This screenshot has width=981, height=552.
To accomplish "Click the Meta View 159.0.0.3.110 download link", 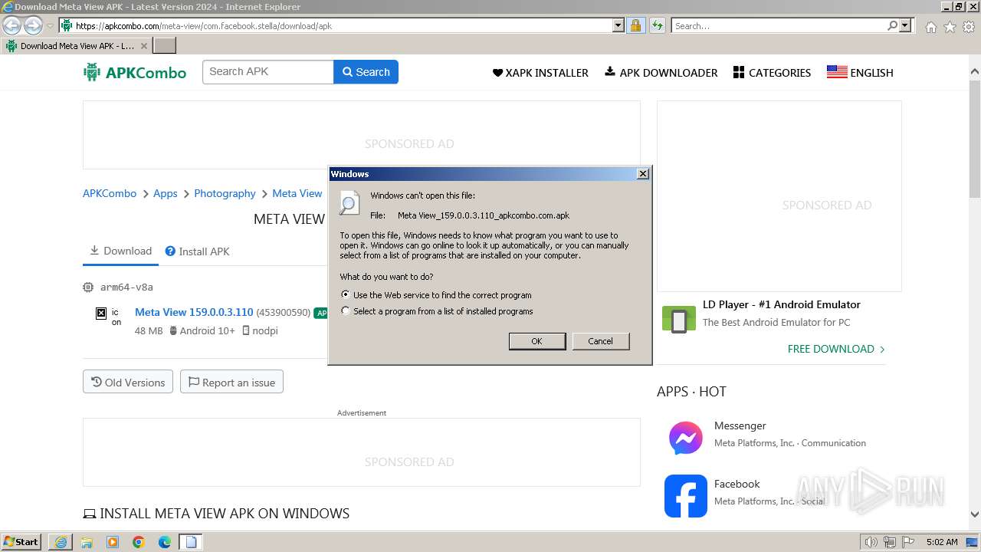I will point(194,312).
